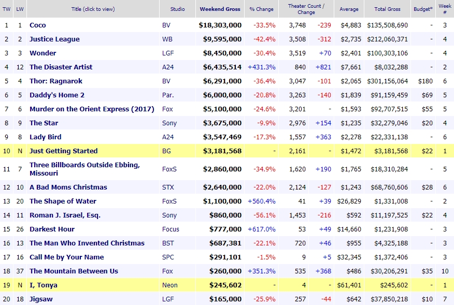View The Man Who Invented Christmas
The image size is (454, 305).
[x=87, y=243]
